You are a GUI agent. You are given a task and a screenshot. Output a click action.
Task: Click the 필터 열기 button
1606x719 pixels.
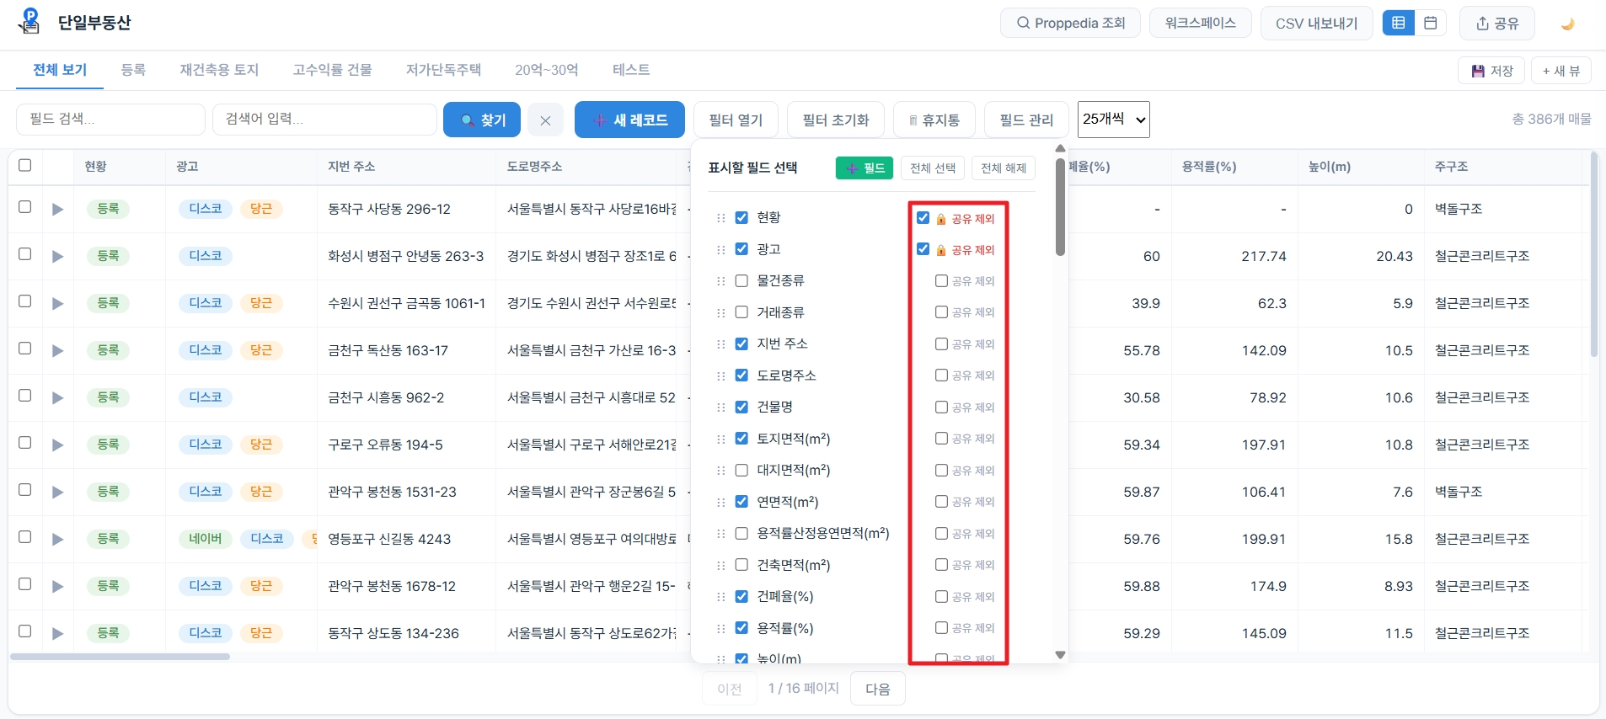(x=736, y=120)
